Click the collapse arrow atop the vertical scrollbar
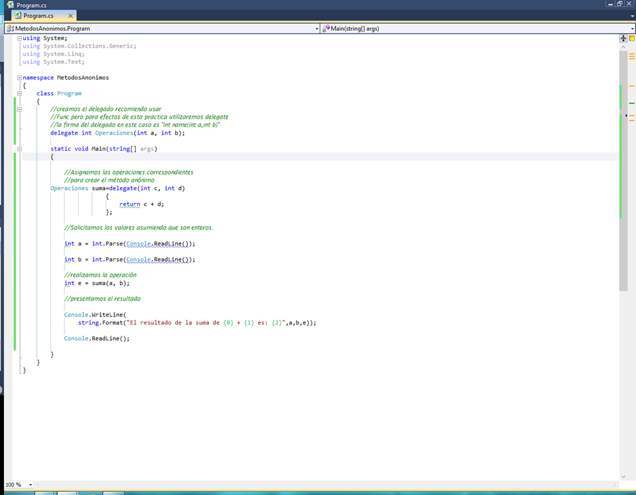 point(623,46)
